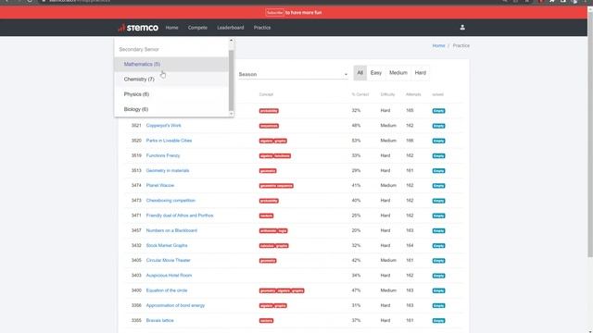The height and width of the screenshot is (333, 593).
Task: Filter problems by Hard difficulty
Action: [x=420, y=73]
